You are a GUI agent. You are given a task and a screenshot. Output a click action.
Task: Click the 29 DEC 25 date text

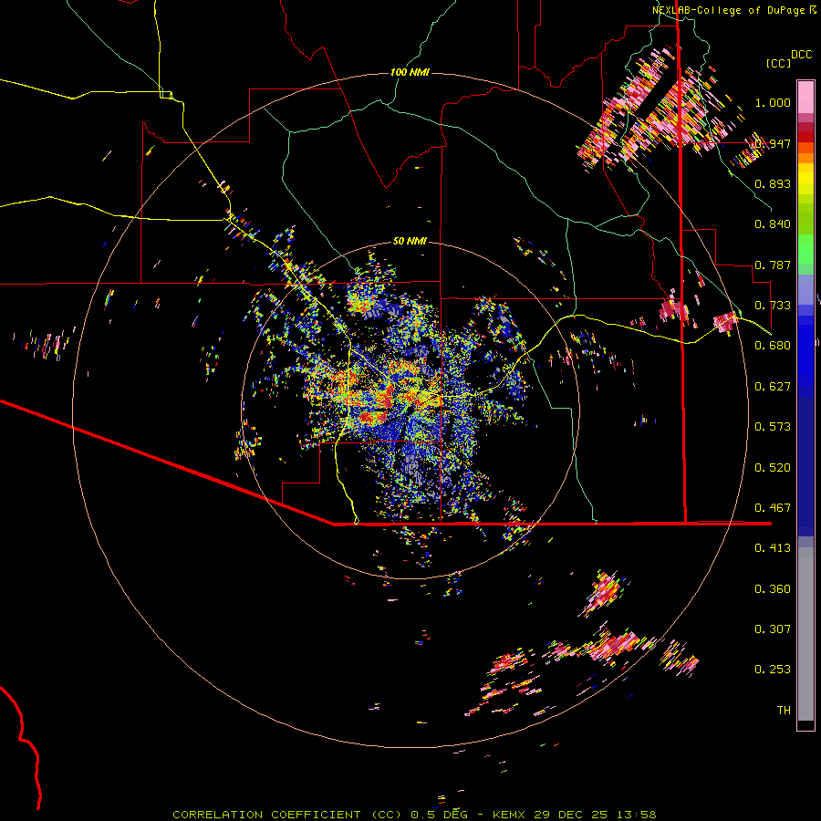[570, 815]
